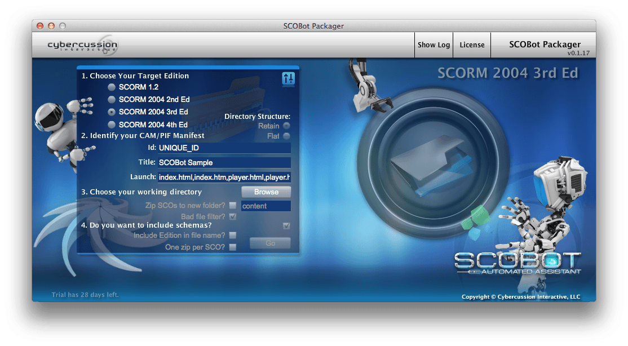Click the Title field with SCOBot Sample
The width and height of the screenshot is (628, 346).
point(224,162)
